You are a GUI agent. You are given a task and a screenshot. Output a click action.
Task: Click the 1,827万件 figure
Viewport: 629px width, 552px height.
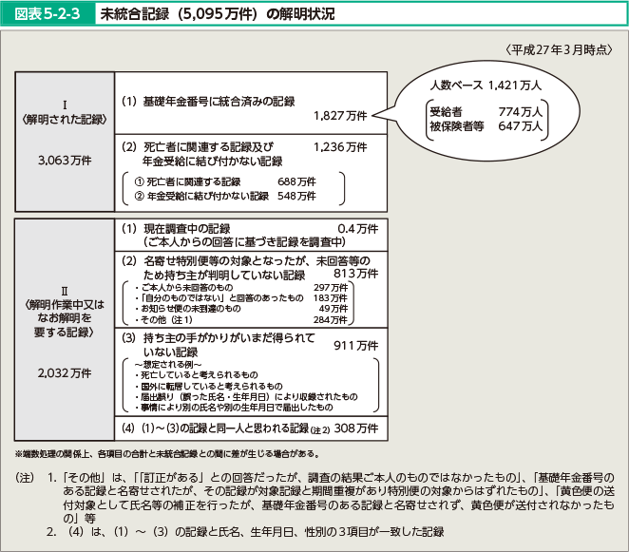click(x=339, y=116)
